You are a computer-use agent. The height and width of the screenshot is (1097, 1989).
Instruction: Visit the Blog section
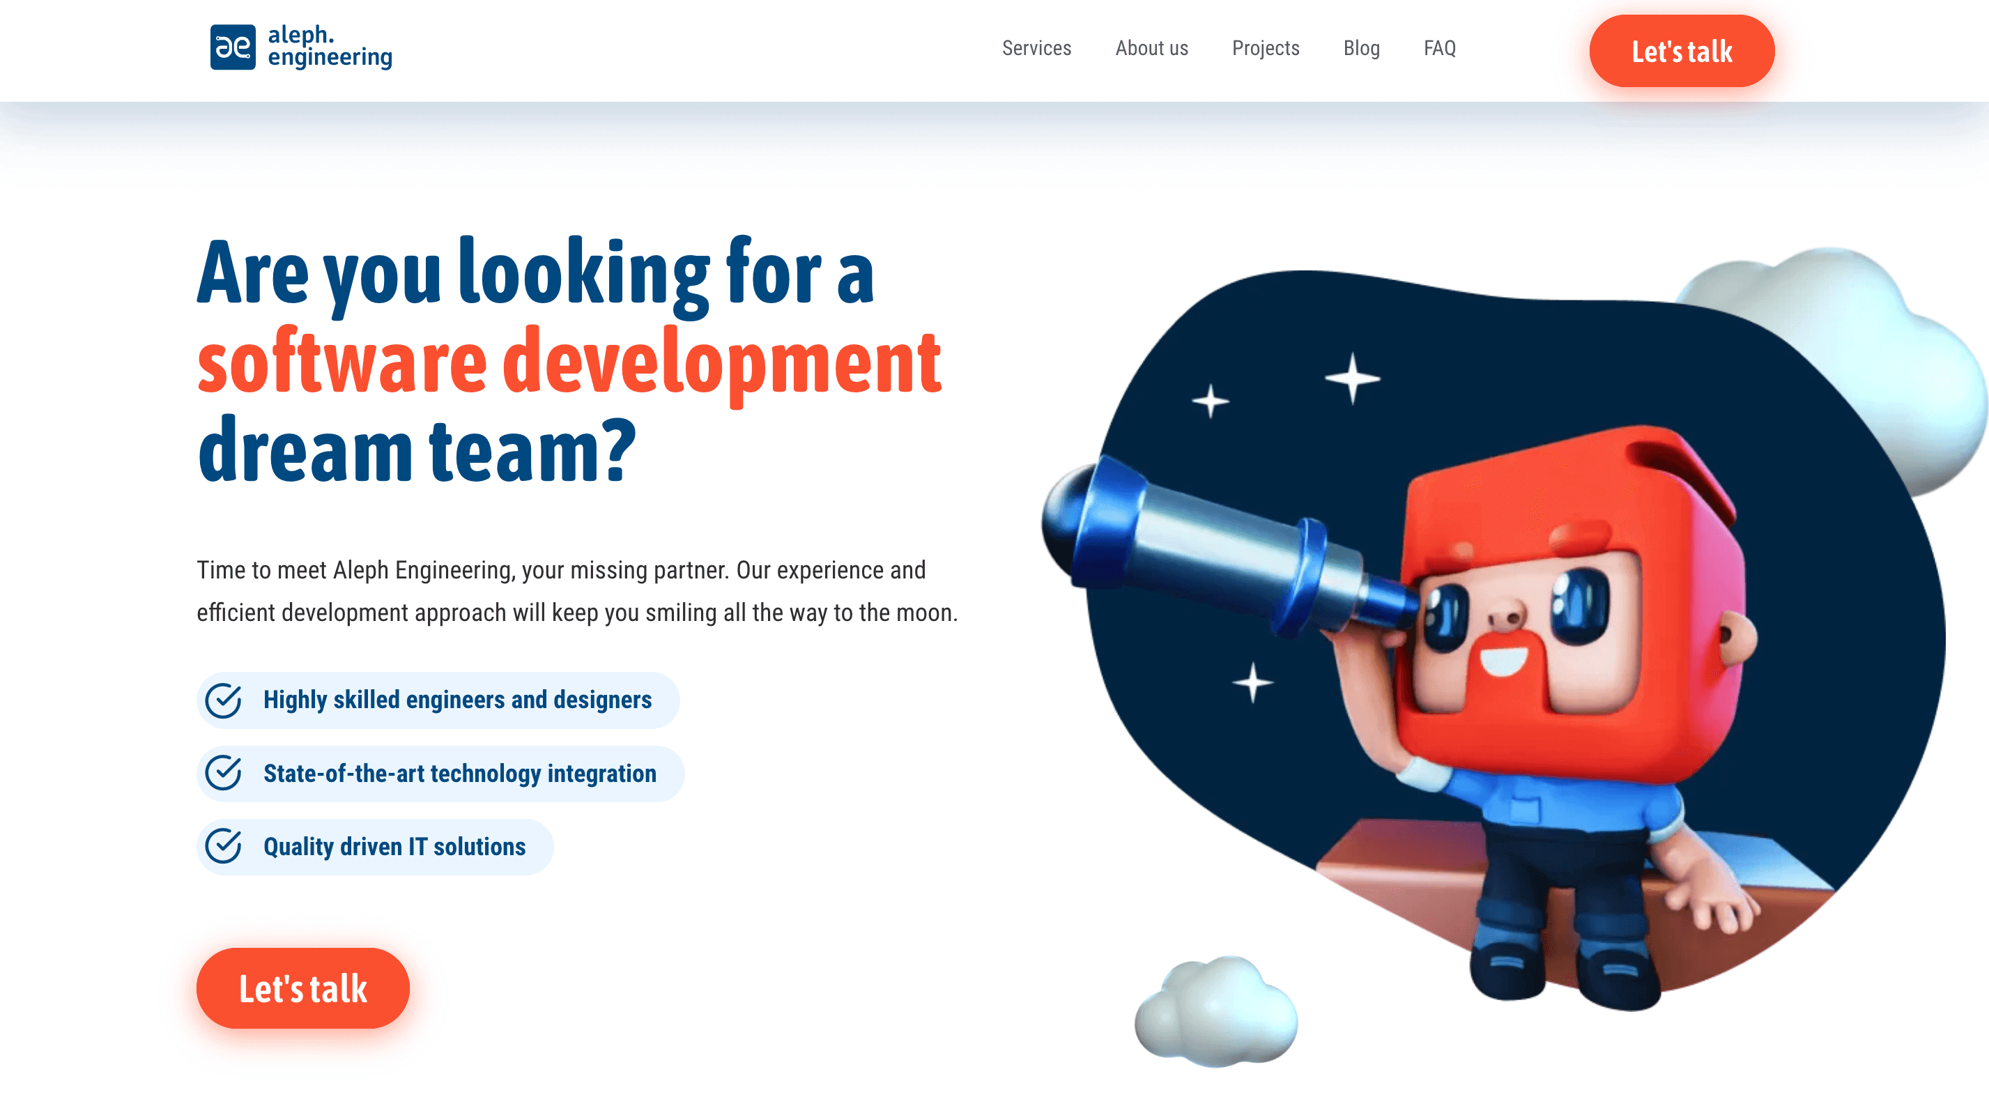tap(1361, 48)
